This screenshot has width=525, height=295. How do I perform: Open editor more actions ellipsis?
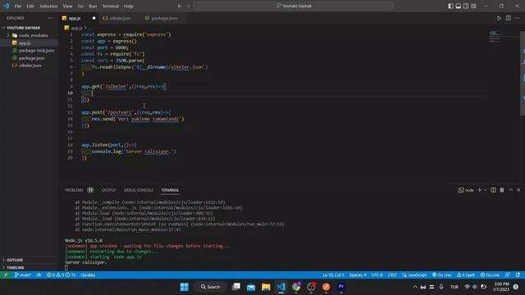click(518, 18)
